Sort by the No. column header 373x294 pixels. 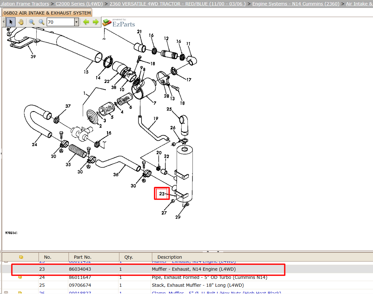tap(48, 257)
